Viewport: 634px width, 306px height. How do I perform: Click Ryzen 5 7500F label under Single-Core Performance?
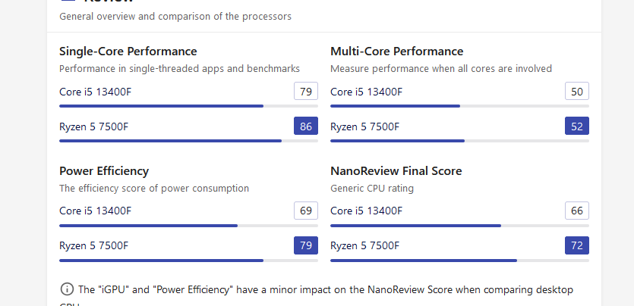(94, 126)
